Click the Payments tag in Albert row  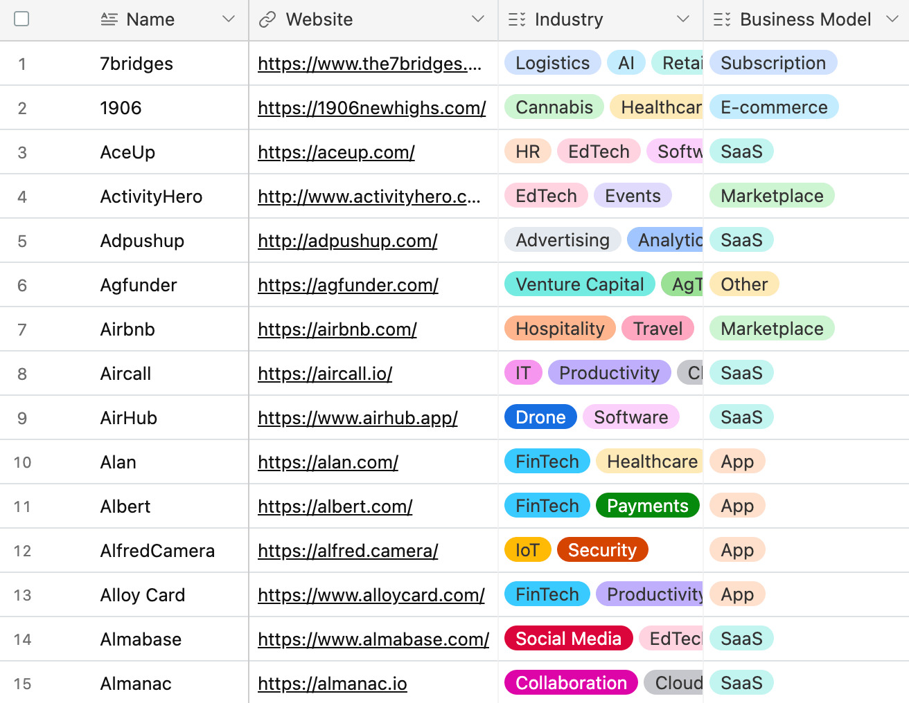point(648,506)
